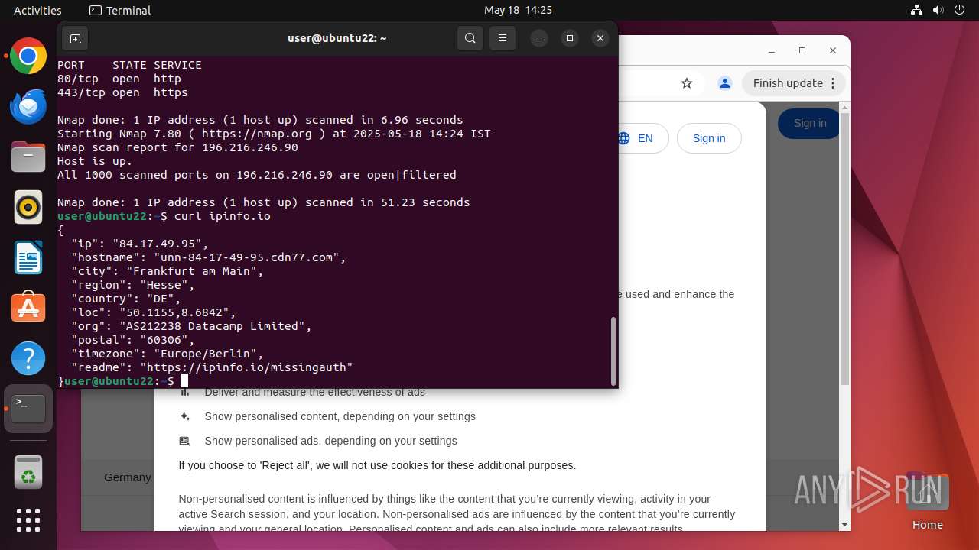Select the Terminal icon in the dock
The image size is (979, 550).
coord(28,409)
